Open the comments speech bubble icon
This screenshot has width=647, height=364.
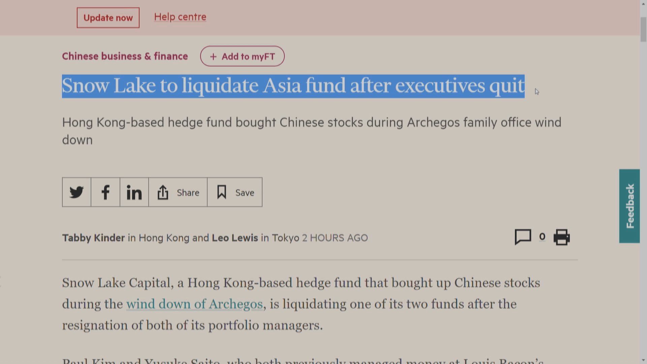pyautogui.click(x=523, y=237)
